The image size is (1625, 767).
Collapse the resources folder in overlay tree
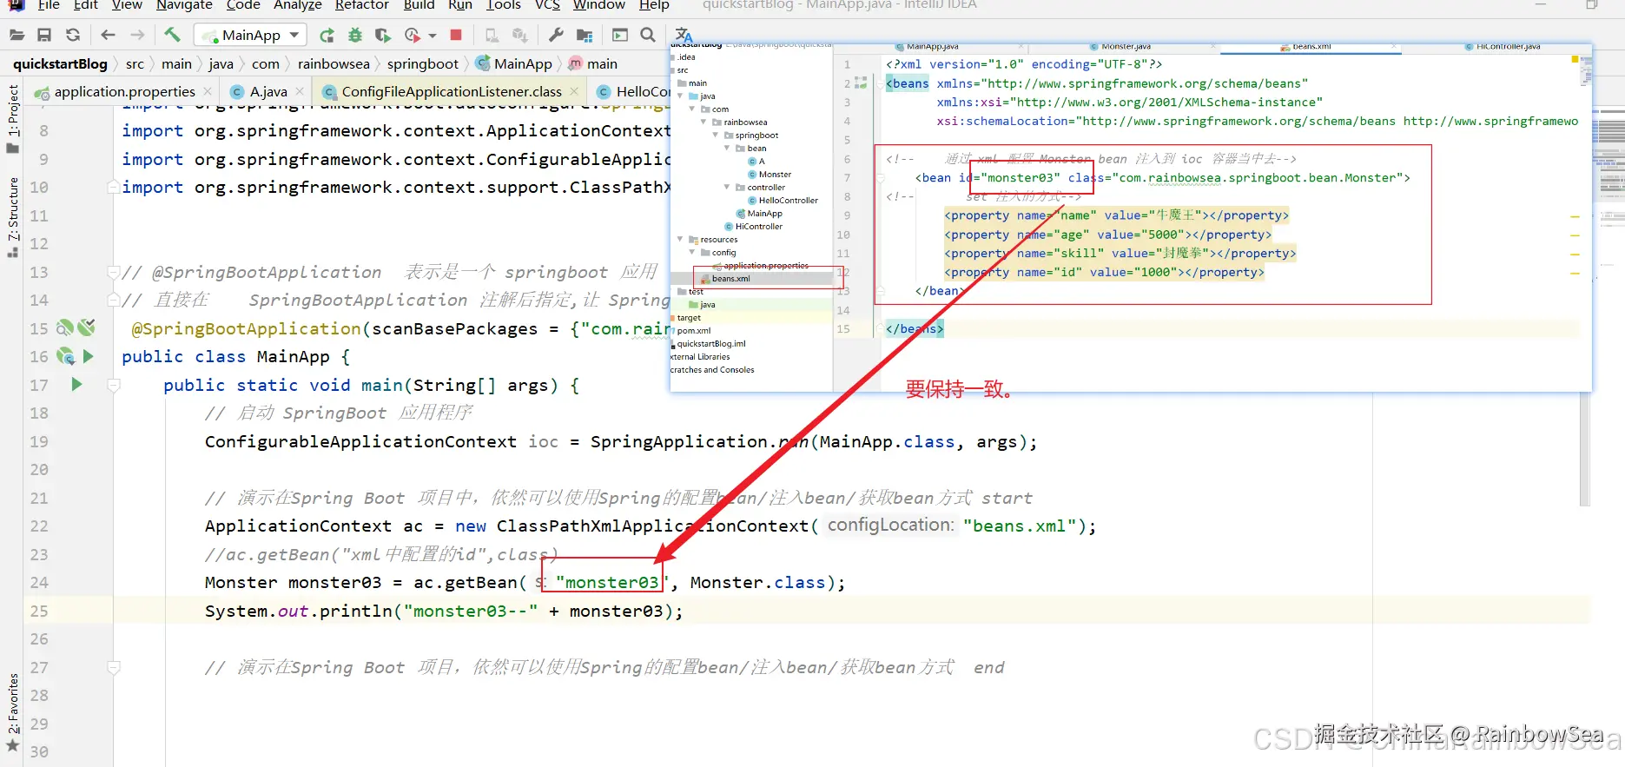[x=680, y=240]
